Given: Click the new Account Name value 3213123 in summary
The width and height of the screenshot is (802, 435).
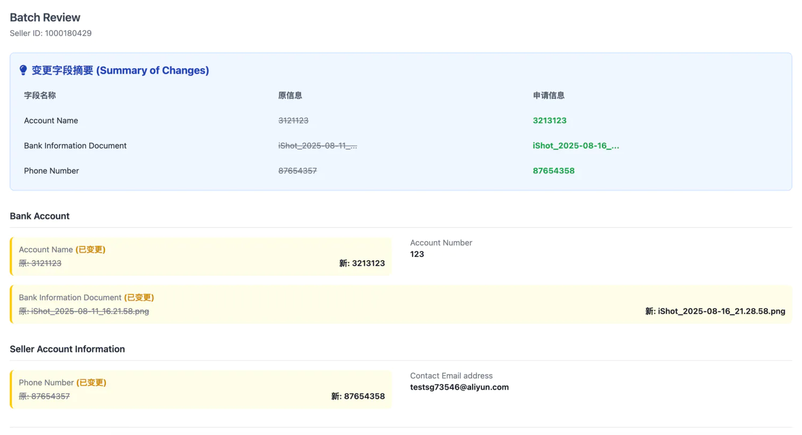Looking at the screenshot, I should pyautogui.click(x=549, y=121).
